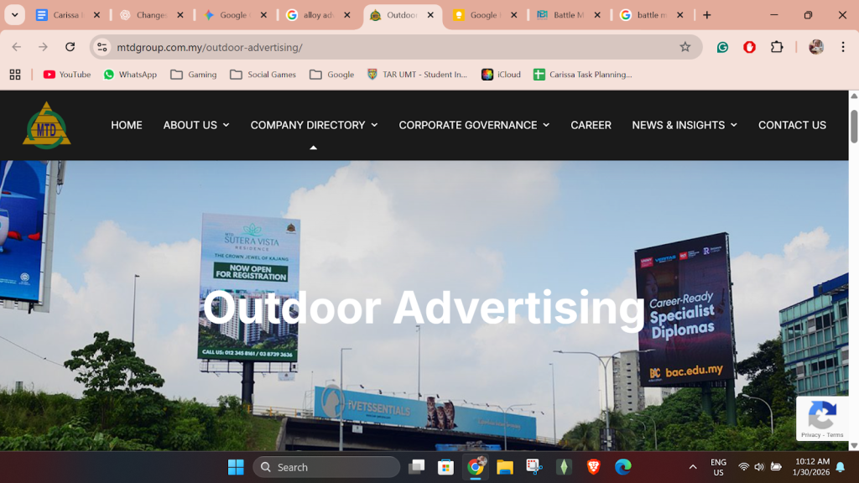Click the MTD logo in the site header

(47, 126)
